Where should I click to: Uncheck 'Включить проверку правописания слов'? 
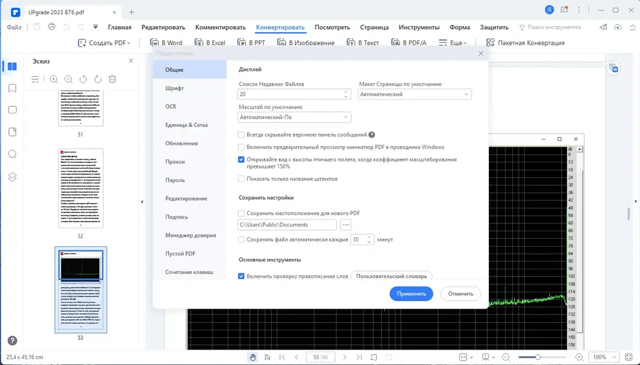tap(241, 277)
